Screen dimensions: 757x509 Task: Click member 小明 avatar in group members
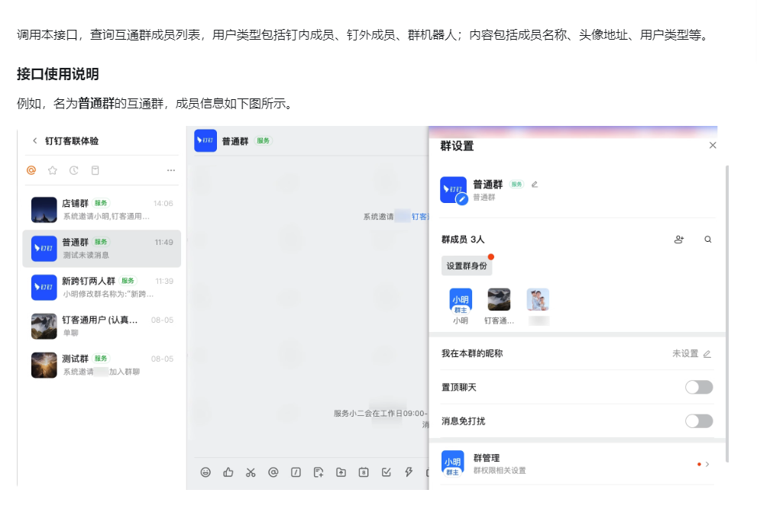point(461,300)
